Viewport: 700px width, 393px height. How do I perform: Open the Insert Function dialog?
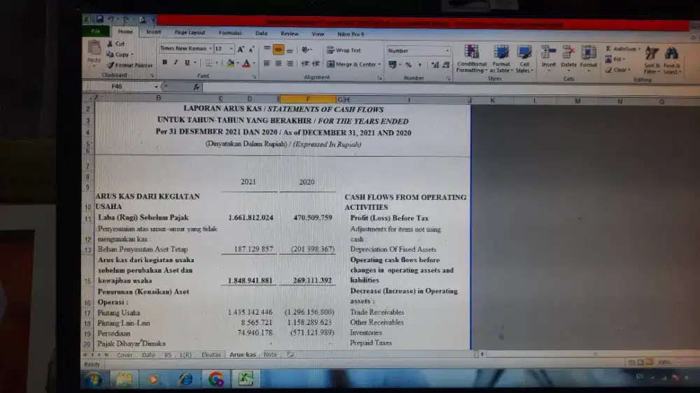coord(197,87)
